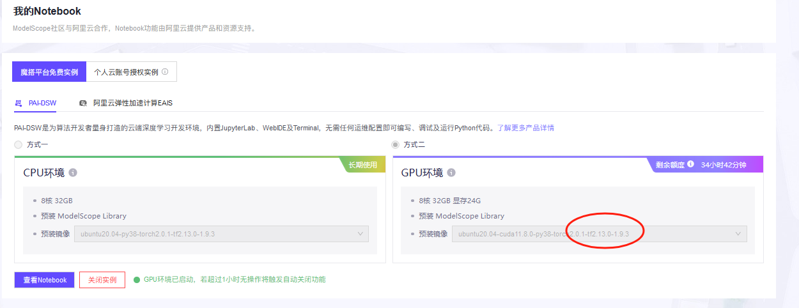Click the info icon next to GPU环境
This screenshot has height=308, width=799.
click(451, 173)
